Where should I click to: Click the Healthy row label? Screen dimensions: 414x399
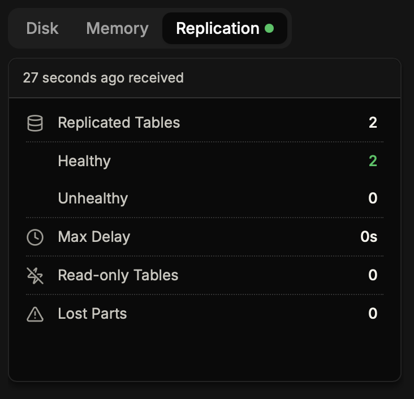[x=84, y=161]
